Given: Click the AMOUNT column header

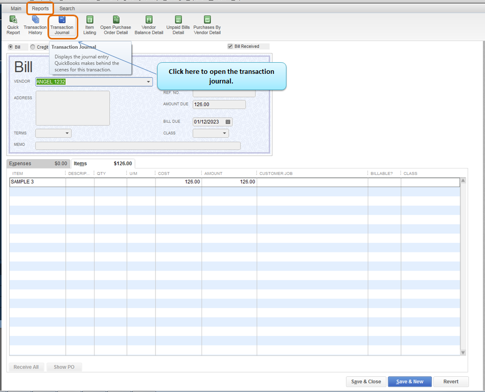Looking at the screenshot, I should [x=213, y=173].
